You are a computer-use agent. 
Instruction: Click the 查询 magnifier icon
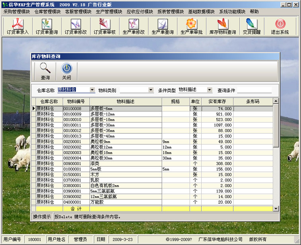(45, 68)
